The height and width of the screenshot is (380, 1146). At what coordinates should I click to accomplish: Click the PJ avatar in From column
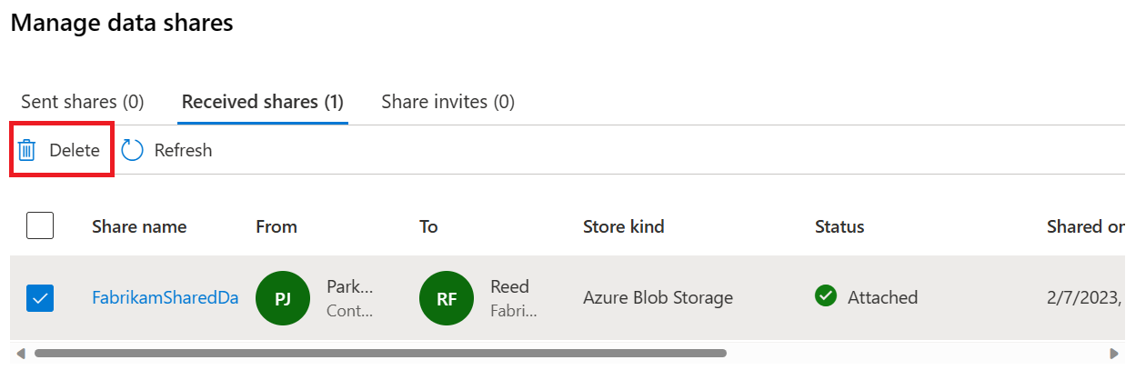(283, 298)
